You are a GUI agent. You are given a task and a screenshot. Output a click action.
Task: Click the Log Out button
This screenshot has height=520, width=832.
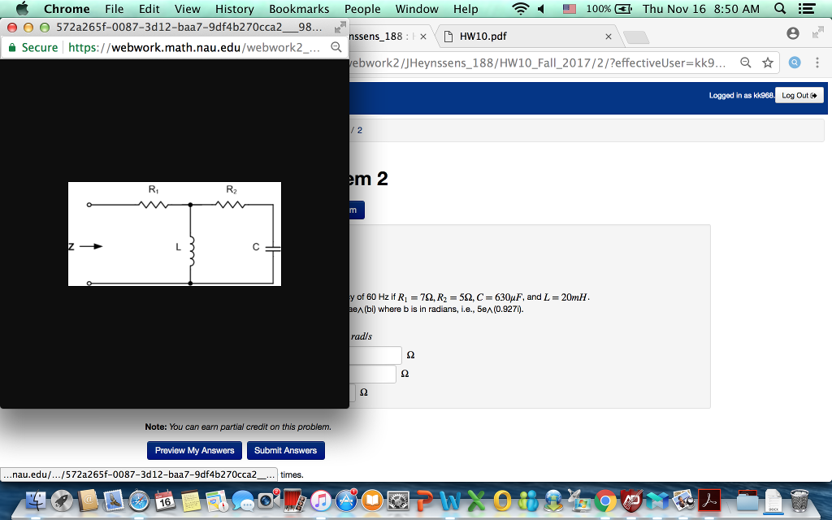coord(798,95)
